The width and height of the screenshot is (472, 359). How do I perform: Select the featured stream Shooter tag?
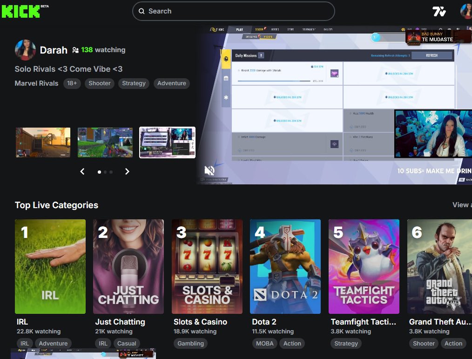point(100,83)
